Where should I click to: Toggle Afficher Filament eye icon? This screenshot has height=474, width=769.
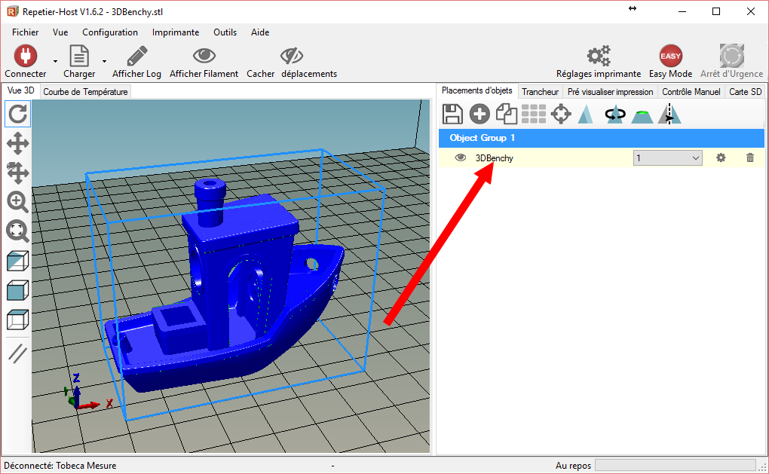point(204,56)
